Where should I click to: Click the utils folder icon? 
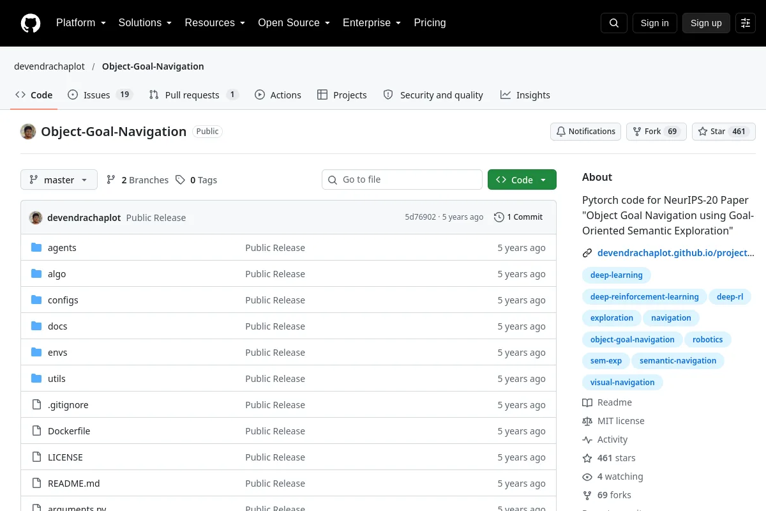pyautogui.click(x=36, y=379)
